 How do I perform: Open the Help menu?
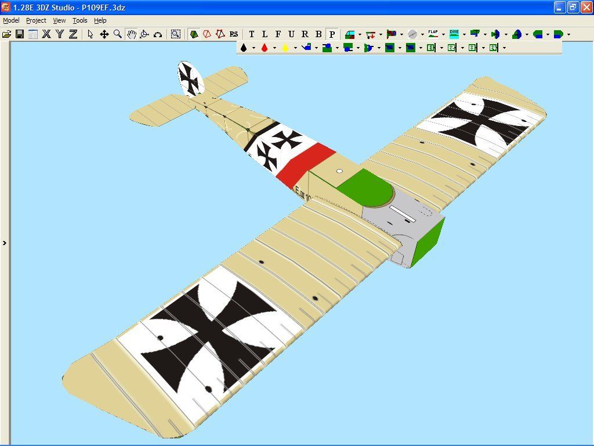(x=100, y=20)
